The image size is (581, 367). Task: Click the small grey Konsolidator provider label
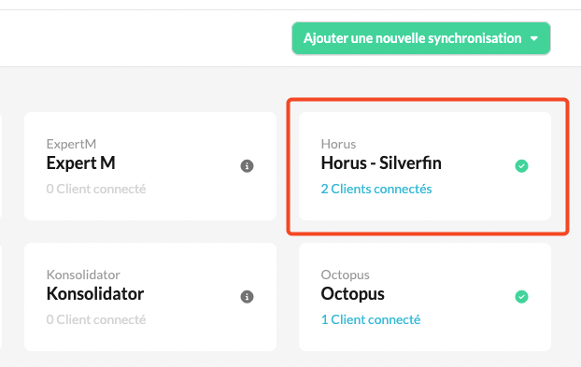click(83, 275)
